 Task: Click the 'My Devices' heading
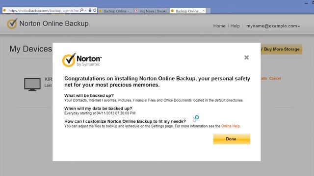tap(30, 49)
